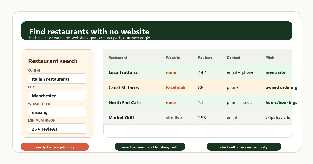Viewport: 313px width, 164px height.
Task: Click 'phone + social' contact cell
Action: point(240,103)
